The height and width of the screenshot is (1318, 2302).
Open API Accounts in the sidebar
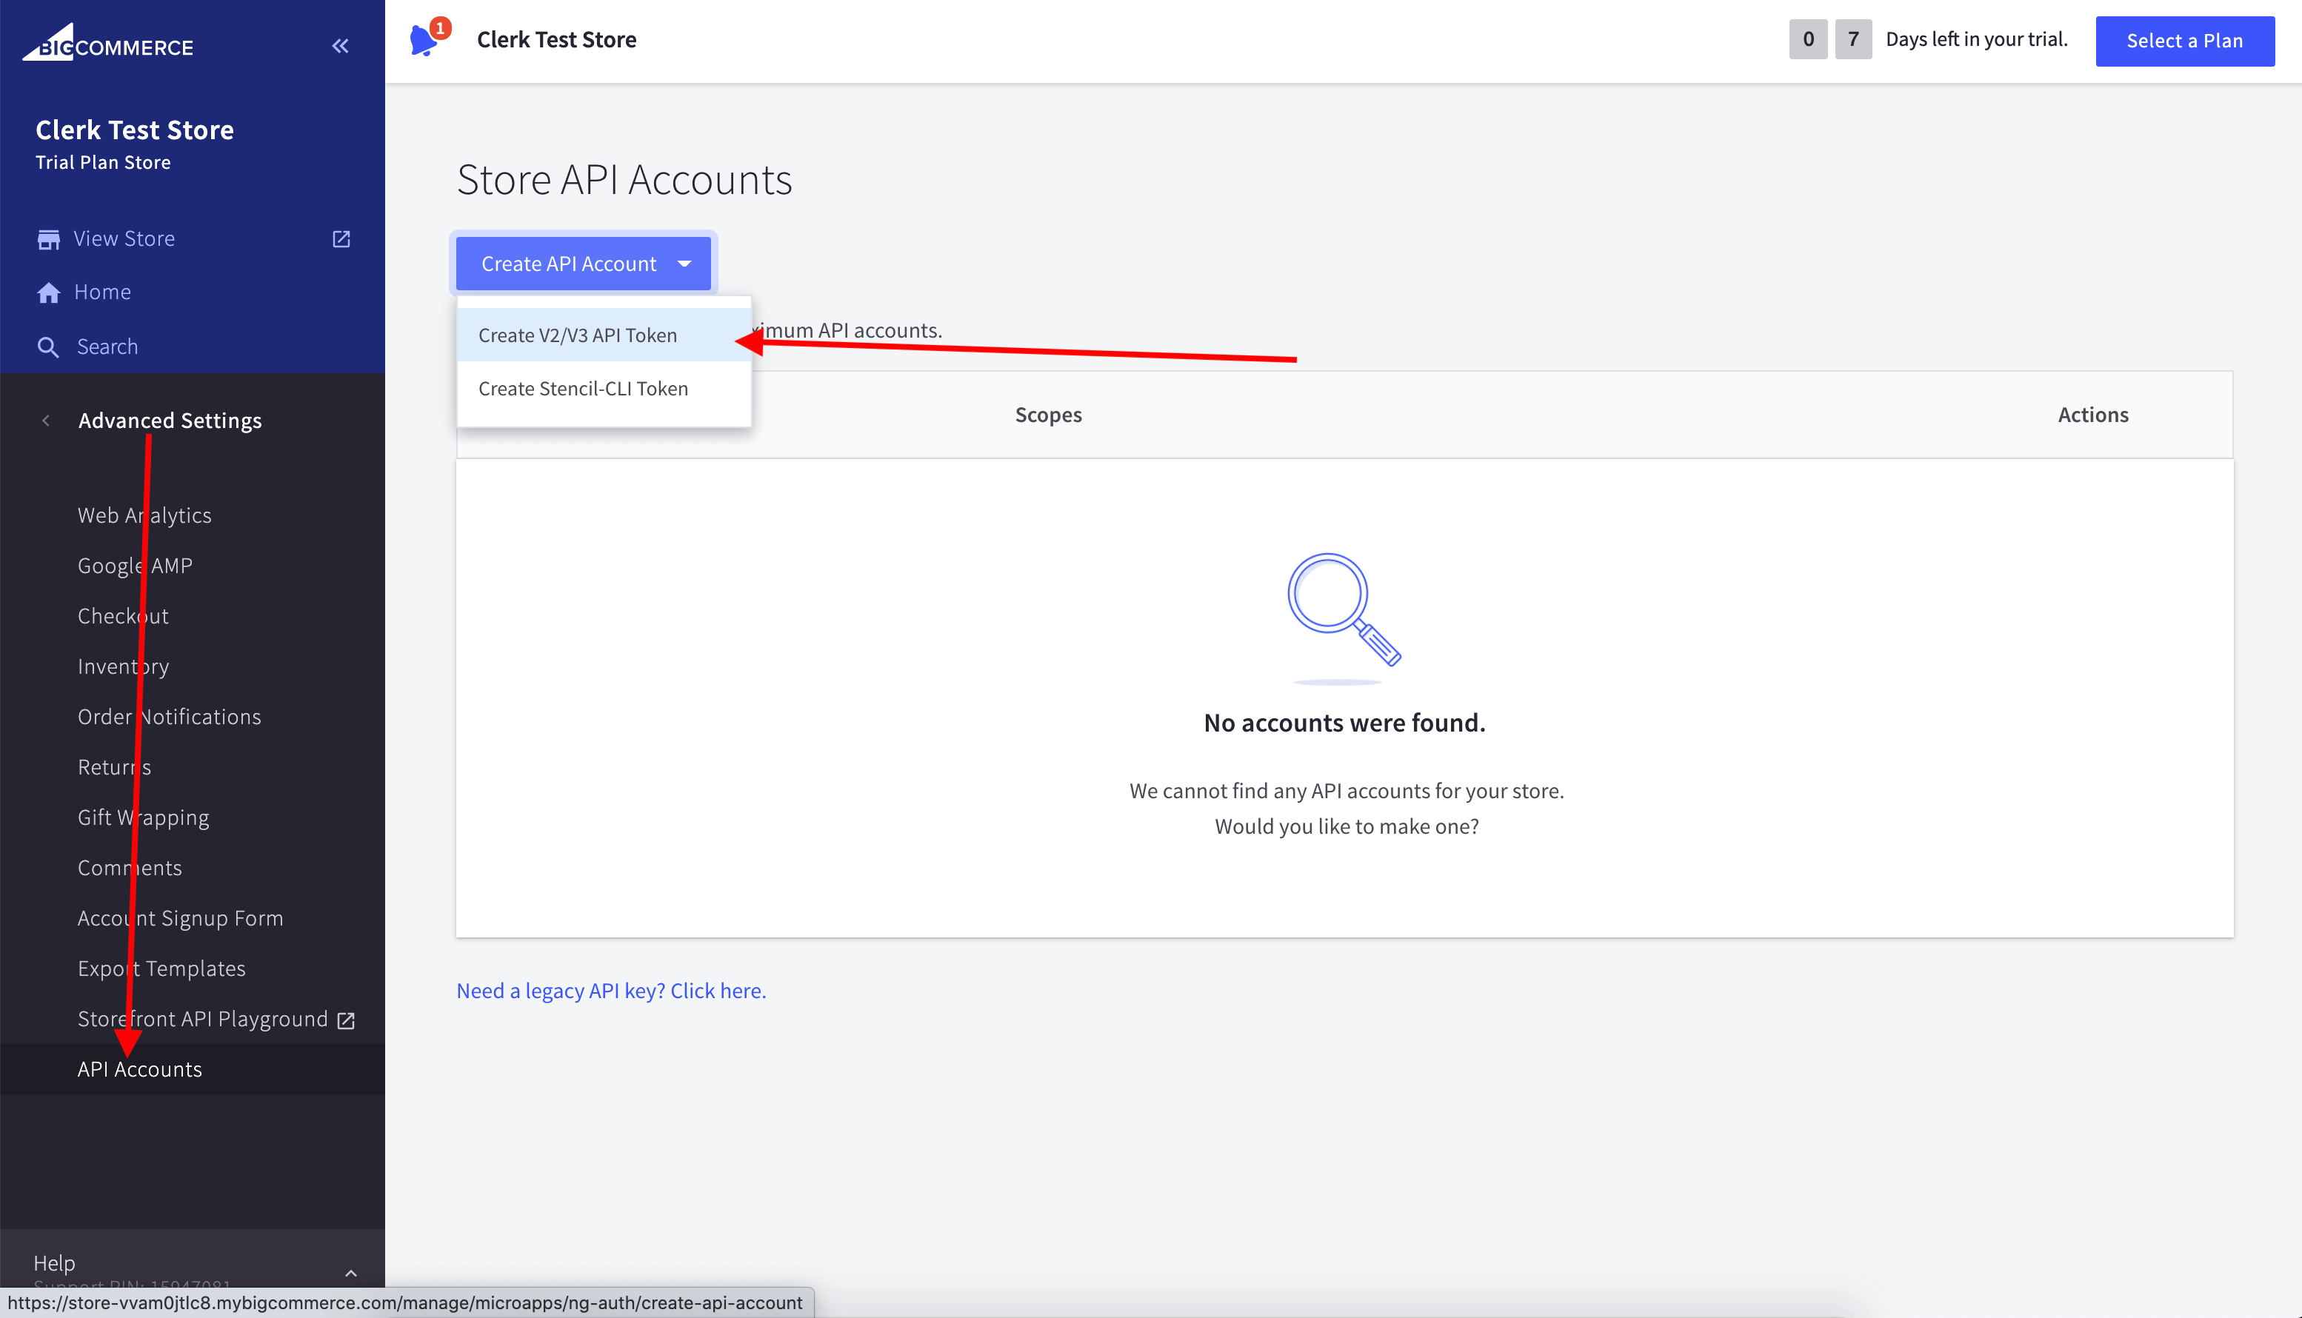pos(139,1069)
